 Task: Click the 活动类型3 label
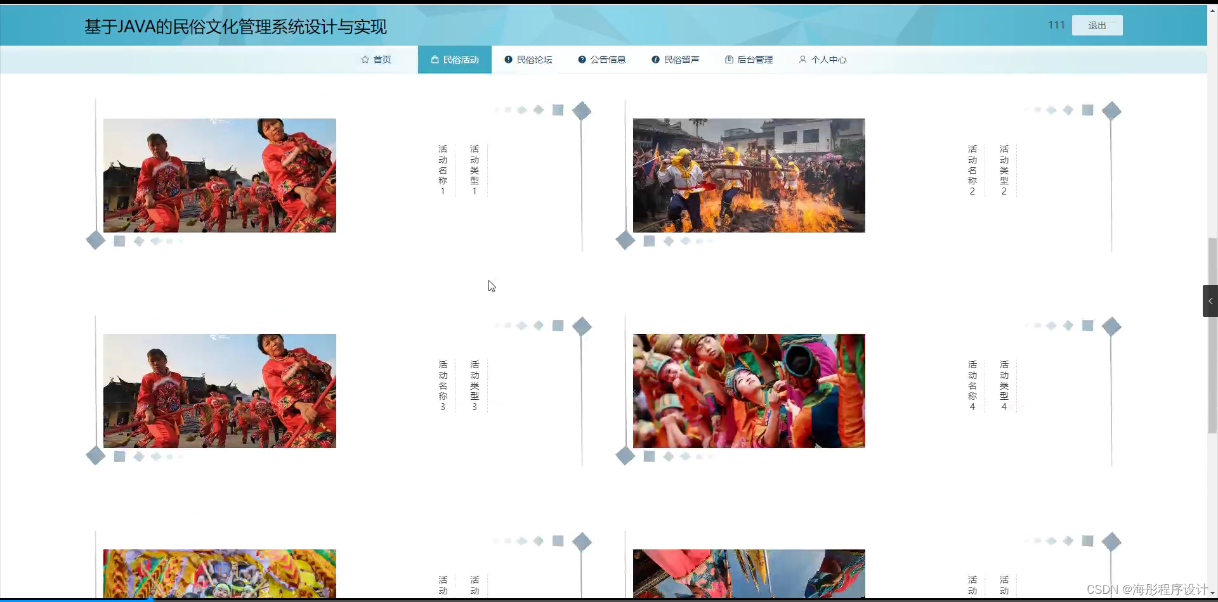click(475, 385)
